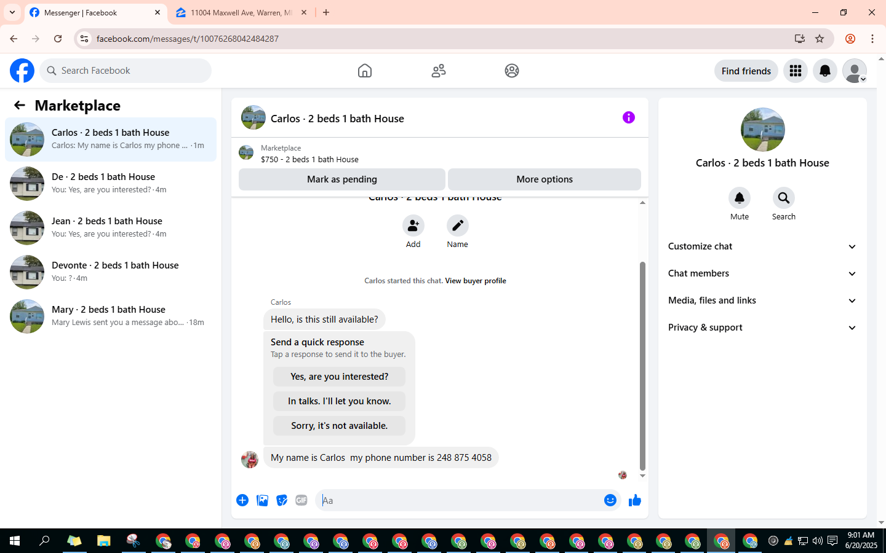Image resolution: width=886 pixels, height=553 pixels.
Task: Open more actions plus icon in composer
Action: (242, 500)
